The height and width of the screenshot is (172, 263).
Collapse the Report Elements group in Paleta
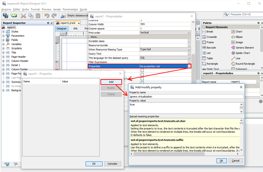[204, 27]
